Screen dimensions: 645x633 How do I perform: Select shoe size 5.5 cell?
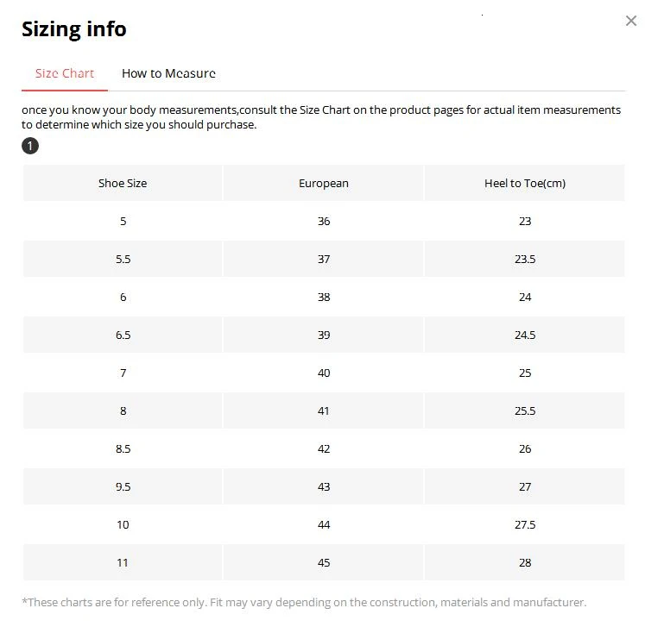(123, 259)
